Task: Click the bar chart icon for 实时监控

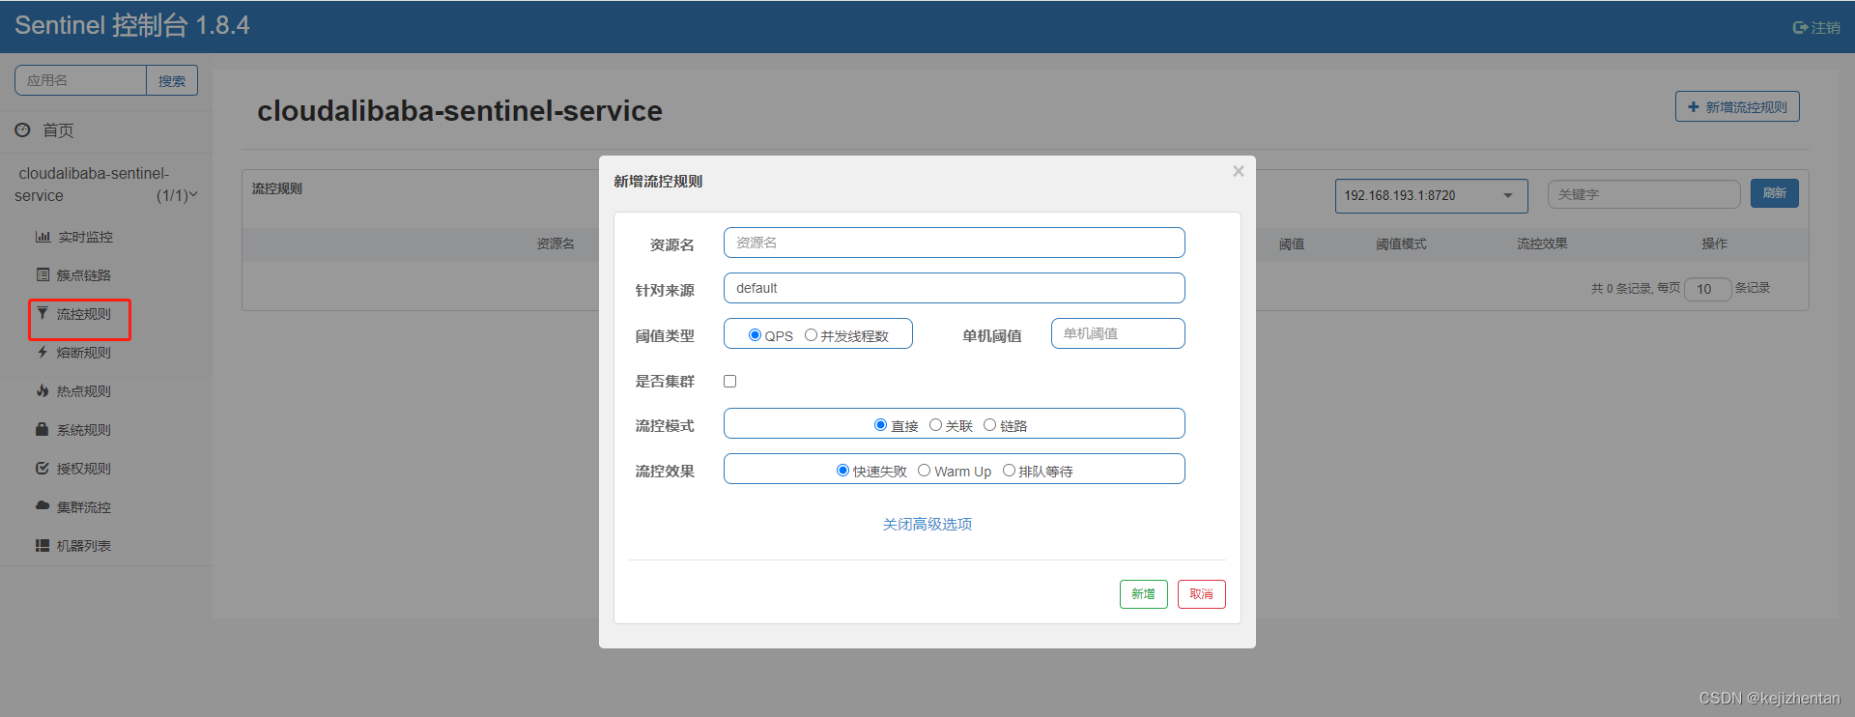Action: tap(43, 236)
